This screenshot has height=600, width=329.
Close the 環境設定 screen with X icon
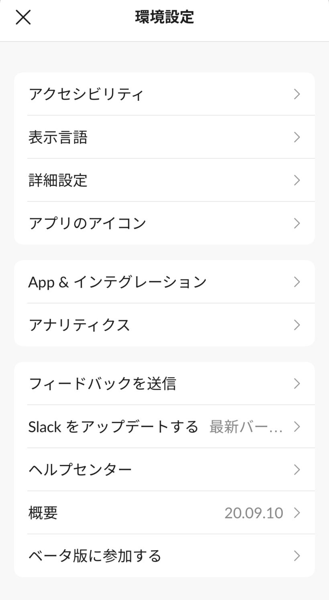coord(23,17)
